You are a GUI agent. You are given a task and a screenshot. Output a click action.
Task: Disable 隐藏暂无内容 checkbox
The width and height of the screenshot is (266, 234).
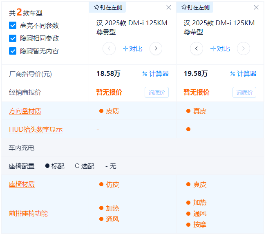pos(13,51)
